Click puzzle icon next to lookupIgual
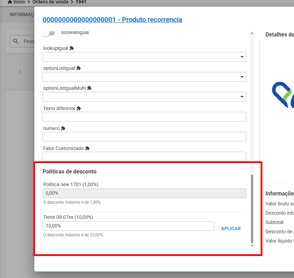294x278 pixels. pos(72,48)
